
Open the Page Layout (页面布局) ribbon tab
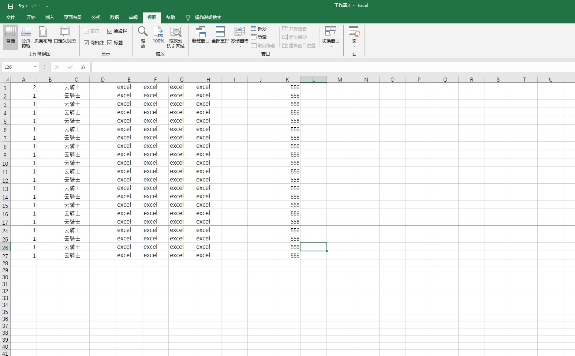[73, 17]
